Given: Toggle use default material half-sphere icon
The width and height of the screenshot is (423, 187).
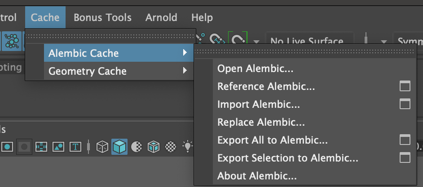Looking at the screenshot, I should click(x=137, y=147).
